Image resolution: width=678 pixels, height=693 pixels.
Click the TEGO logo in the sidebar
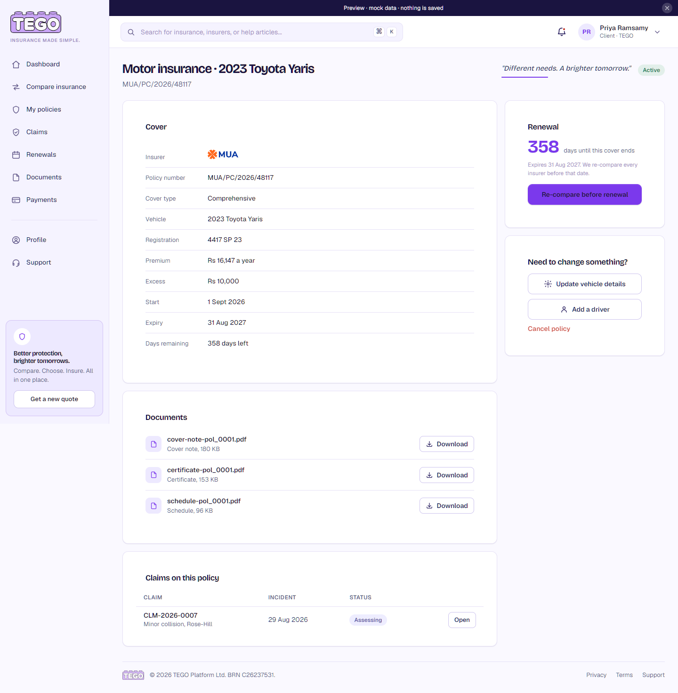(36, 22)
